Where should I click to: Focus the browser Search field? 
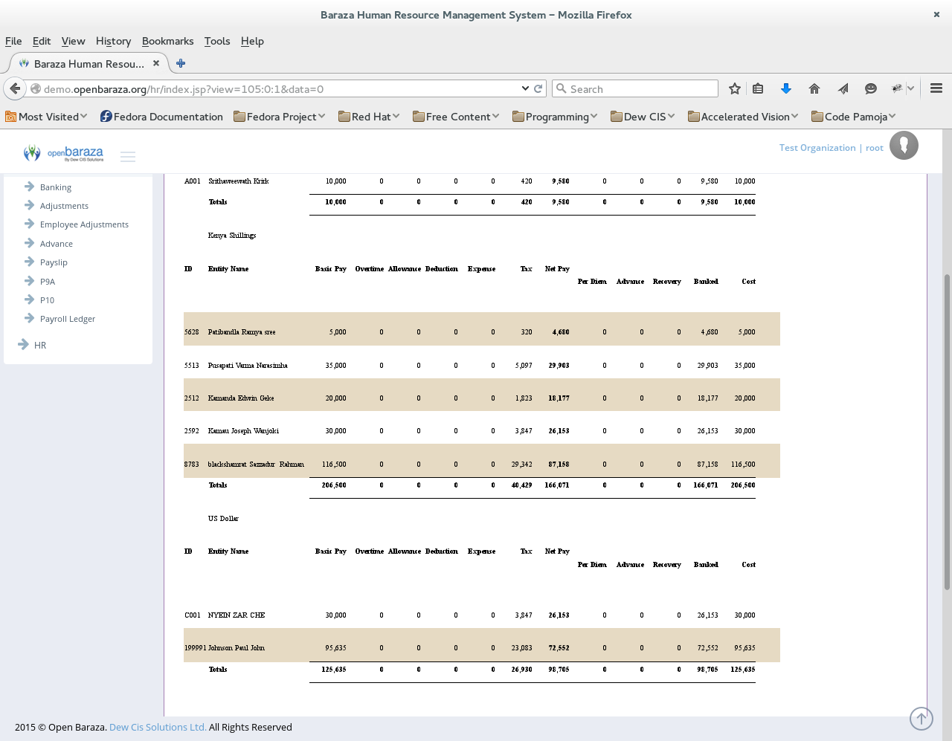coord(635,88)
